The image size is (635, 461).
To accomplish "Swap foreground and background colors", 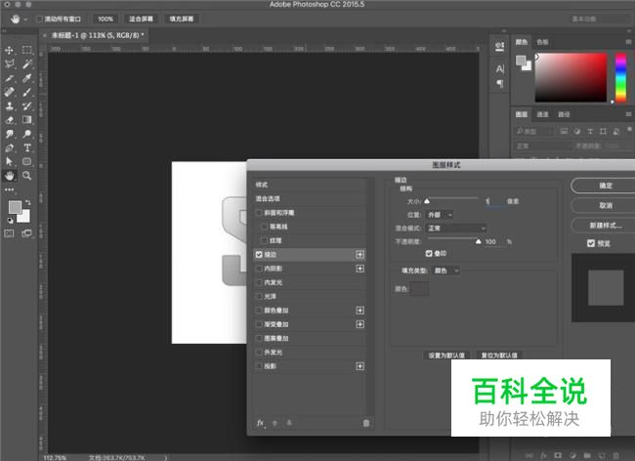I will click(27, 202).
